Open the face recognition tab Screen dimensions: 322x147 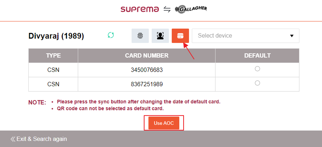160,36
